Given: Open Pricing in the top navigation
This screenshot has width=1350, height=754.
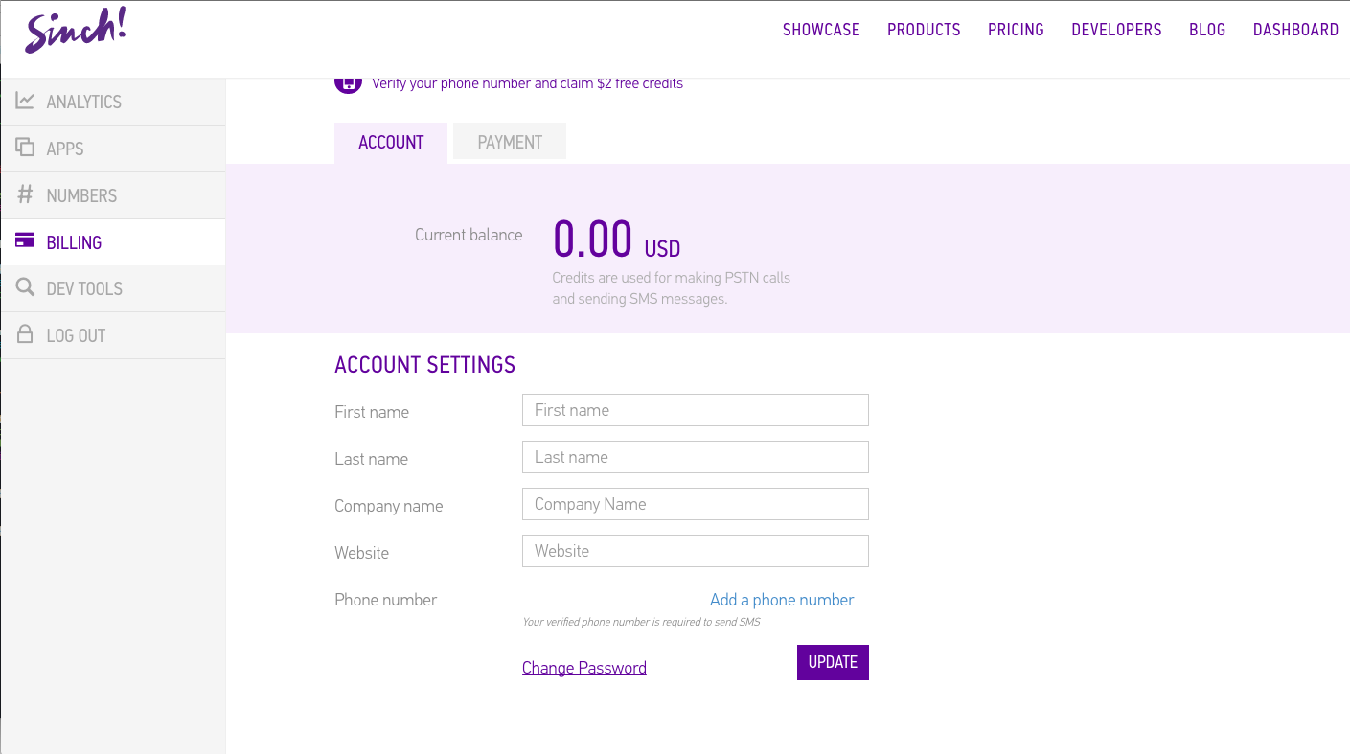Looking at the screenshot, I should click(x=1016, y=30).
